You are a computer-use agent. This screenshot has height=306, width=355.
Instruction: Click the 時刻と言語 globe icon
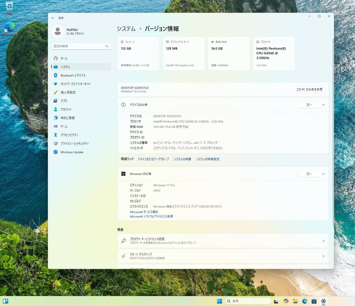[55, 118]
